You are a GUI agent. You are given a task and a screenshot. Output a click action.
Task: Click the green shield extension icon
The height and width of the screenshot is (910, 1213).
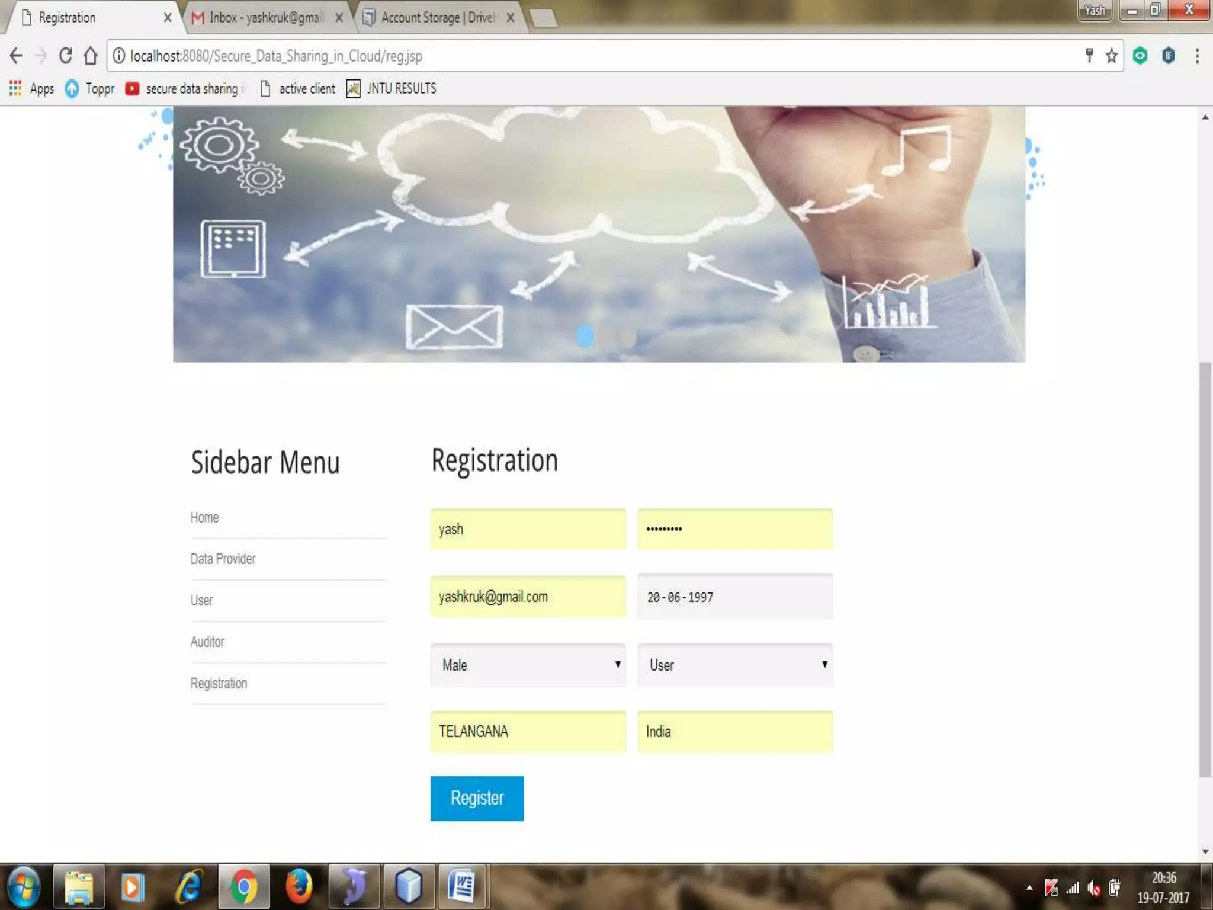pyautogui.click(x=1140, y=56)
